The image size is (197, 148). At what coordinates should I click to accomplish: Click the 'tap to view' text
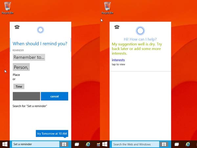coord(119,64)
